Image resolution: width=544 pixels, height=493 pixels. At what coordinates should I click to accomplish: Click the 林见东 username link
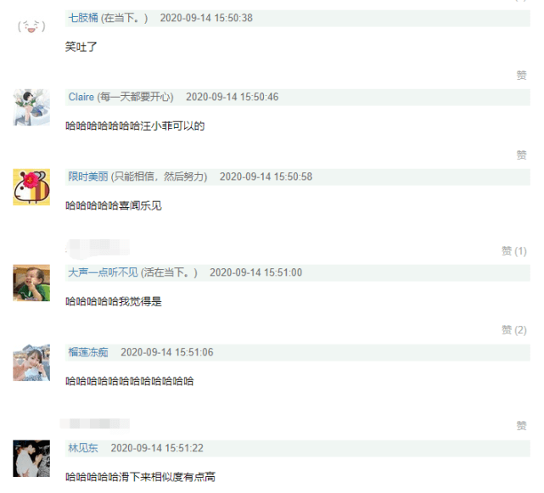tap(83, 448)
